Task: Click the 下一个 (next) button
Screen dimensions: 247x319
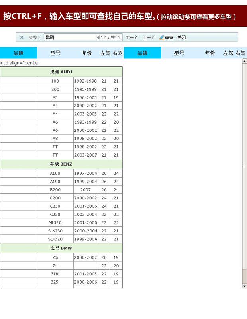Action: (x=132, y=37)
